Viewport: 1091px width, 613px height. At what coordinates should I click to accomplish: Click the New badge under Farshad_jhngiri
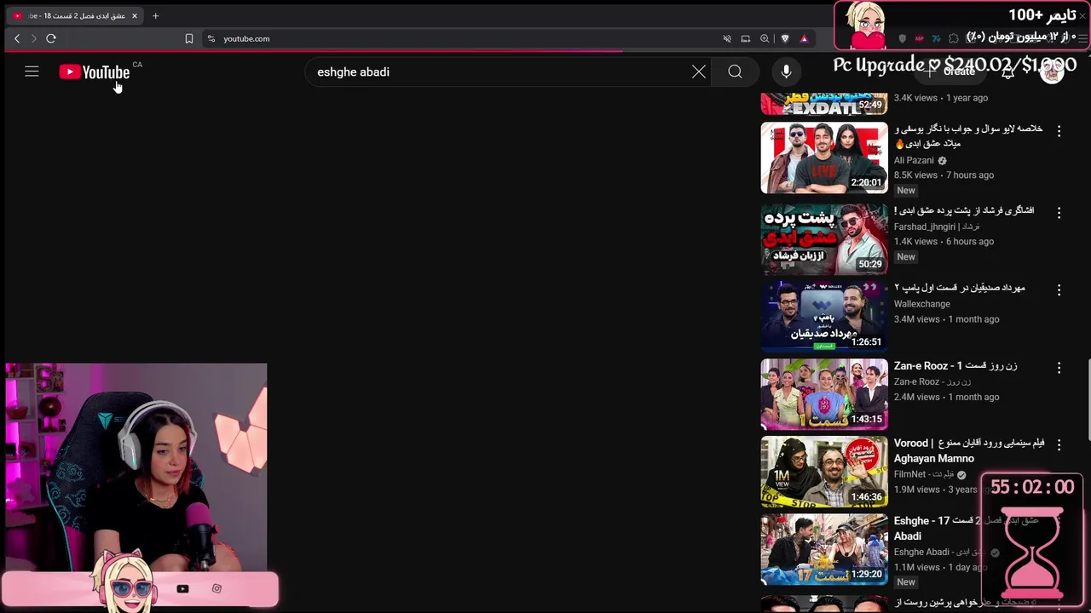coord(906,257)
